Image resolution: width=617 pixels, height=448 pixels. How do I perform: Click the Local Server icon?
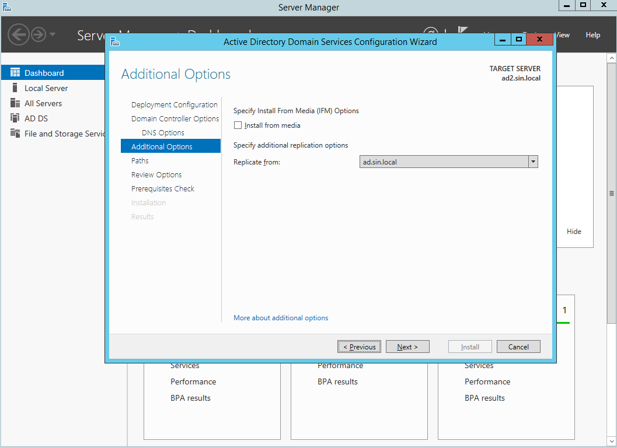[x=15, y=87]
